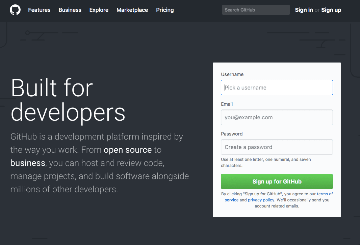Follow the business link in description

pyautogui.click(x=28, y=163)
